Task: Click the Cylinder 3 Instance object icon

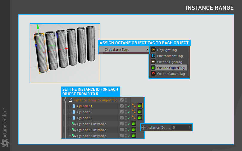Action: click(x=73, y=136)
